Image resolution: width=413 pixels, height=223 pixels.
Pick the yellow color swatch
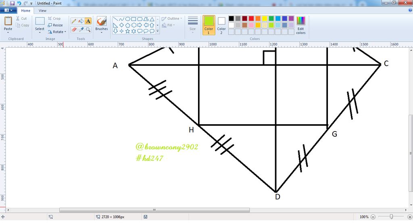pyautogui.click(x=265, y=19)
